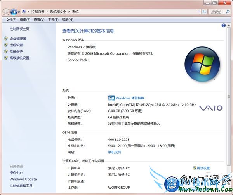Click the blue help question-mark icon
The height and width of the screenshot is (195, 233).
click(x=224, y=26)
